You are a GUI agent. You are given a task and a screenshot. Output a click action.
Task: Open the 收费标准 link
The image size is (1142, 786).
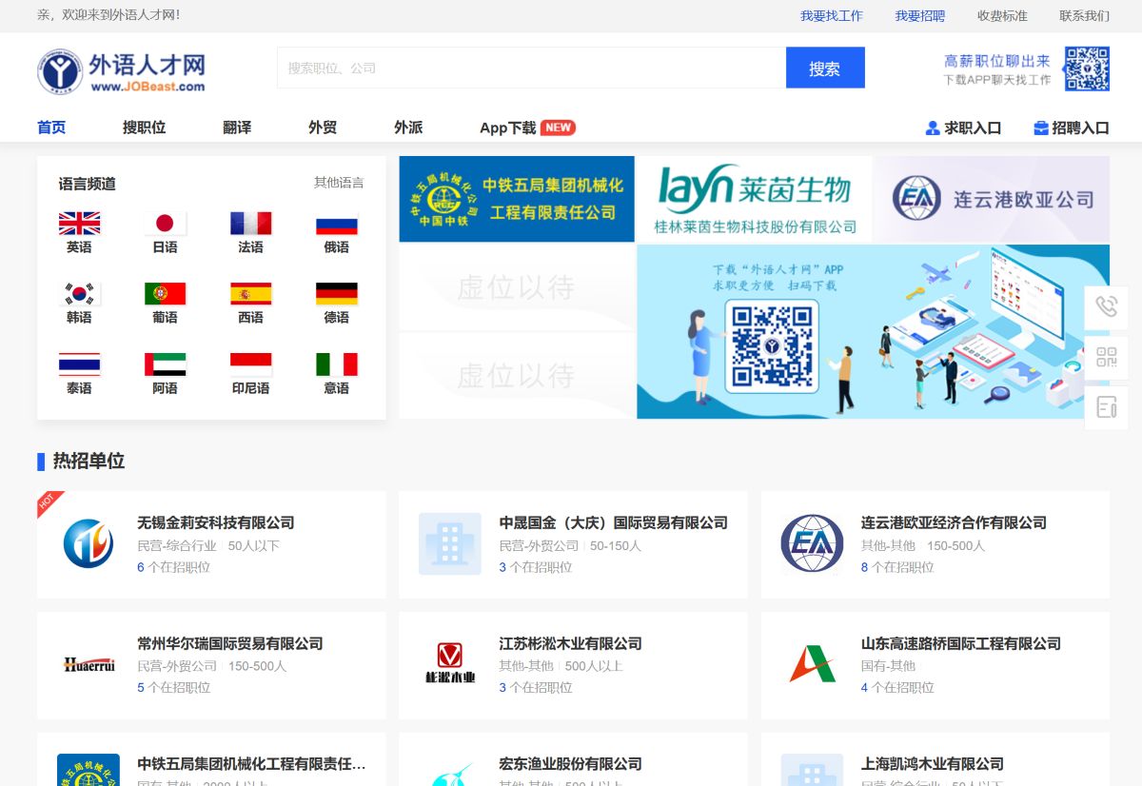coord(1002,16)
